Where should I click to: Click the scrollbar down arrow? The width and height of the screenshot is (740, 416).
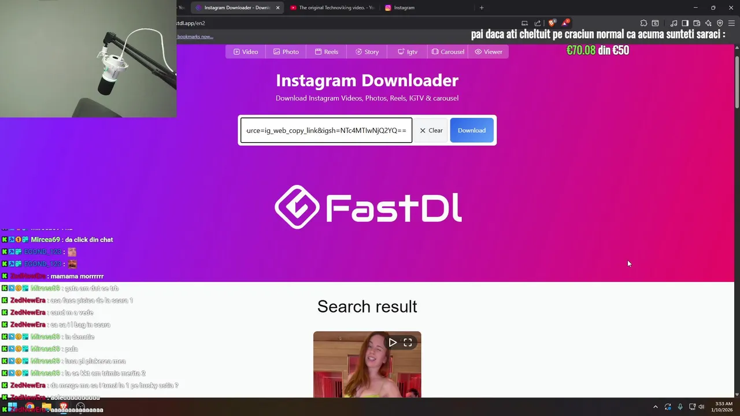point(737,393)
